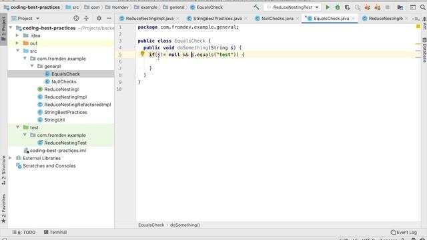
Task: Click the attach debugger to process icon
Action: coord(358,7)
